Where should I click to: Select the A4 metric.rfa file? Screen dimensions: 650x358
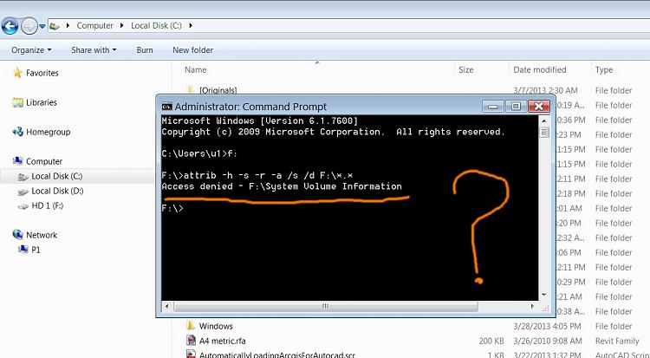tap(222, 341)
